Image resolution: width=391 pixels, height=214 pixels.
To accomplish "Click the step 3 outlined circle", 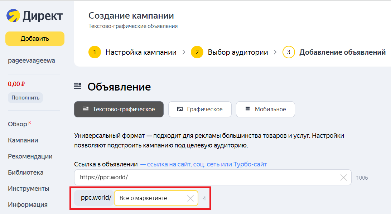I will click(x=289, y=52).
